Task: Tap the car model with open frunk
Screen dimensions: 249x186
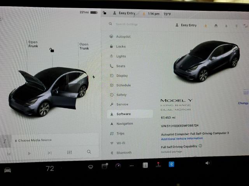Action: point(48,91)
